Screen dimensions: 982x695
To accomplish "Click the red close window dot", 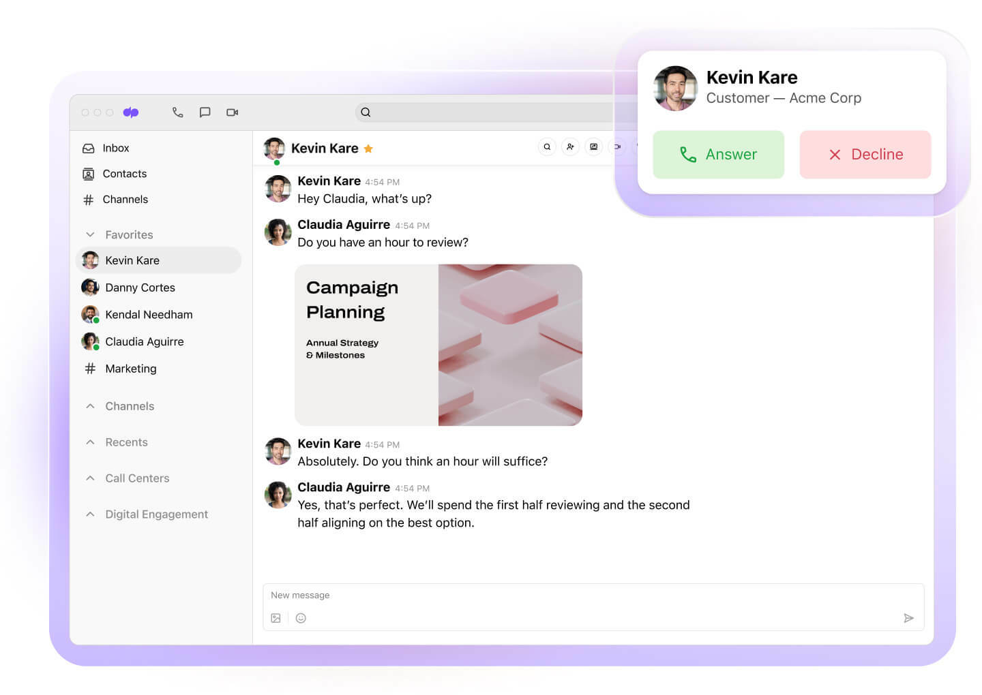I will point(85,112).
